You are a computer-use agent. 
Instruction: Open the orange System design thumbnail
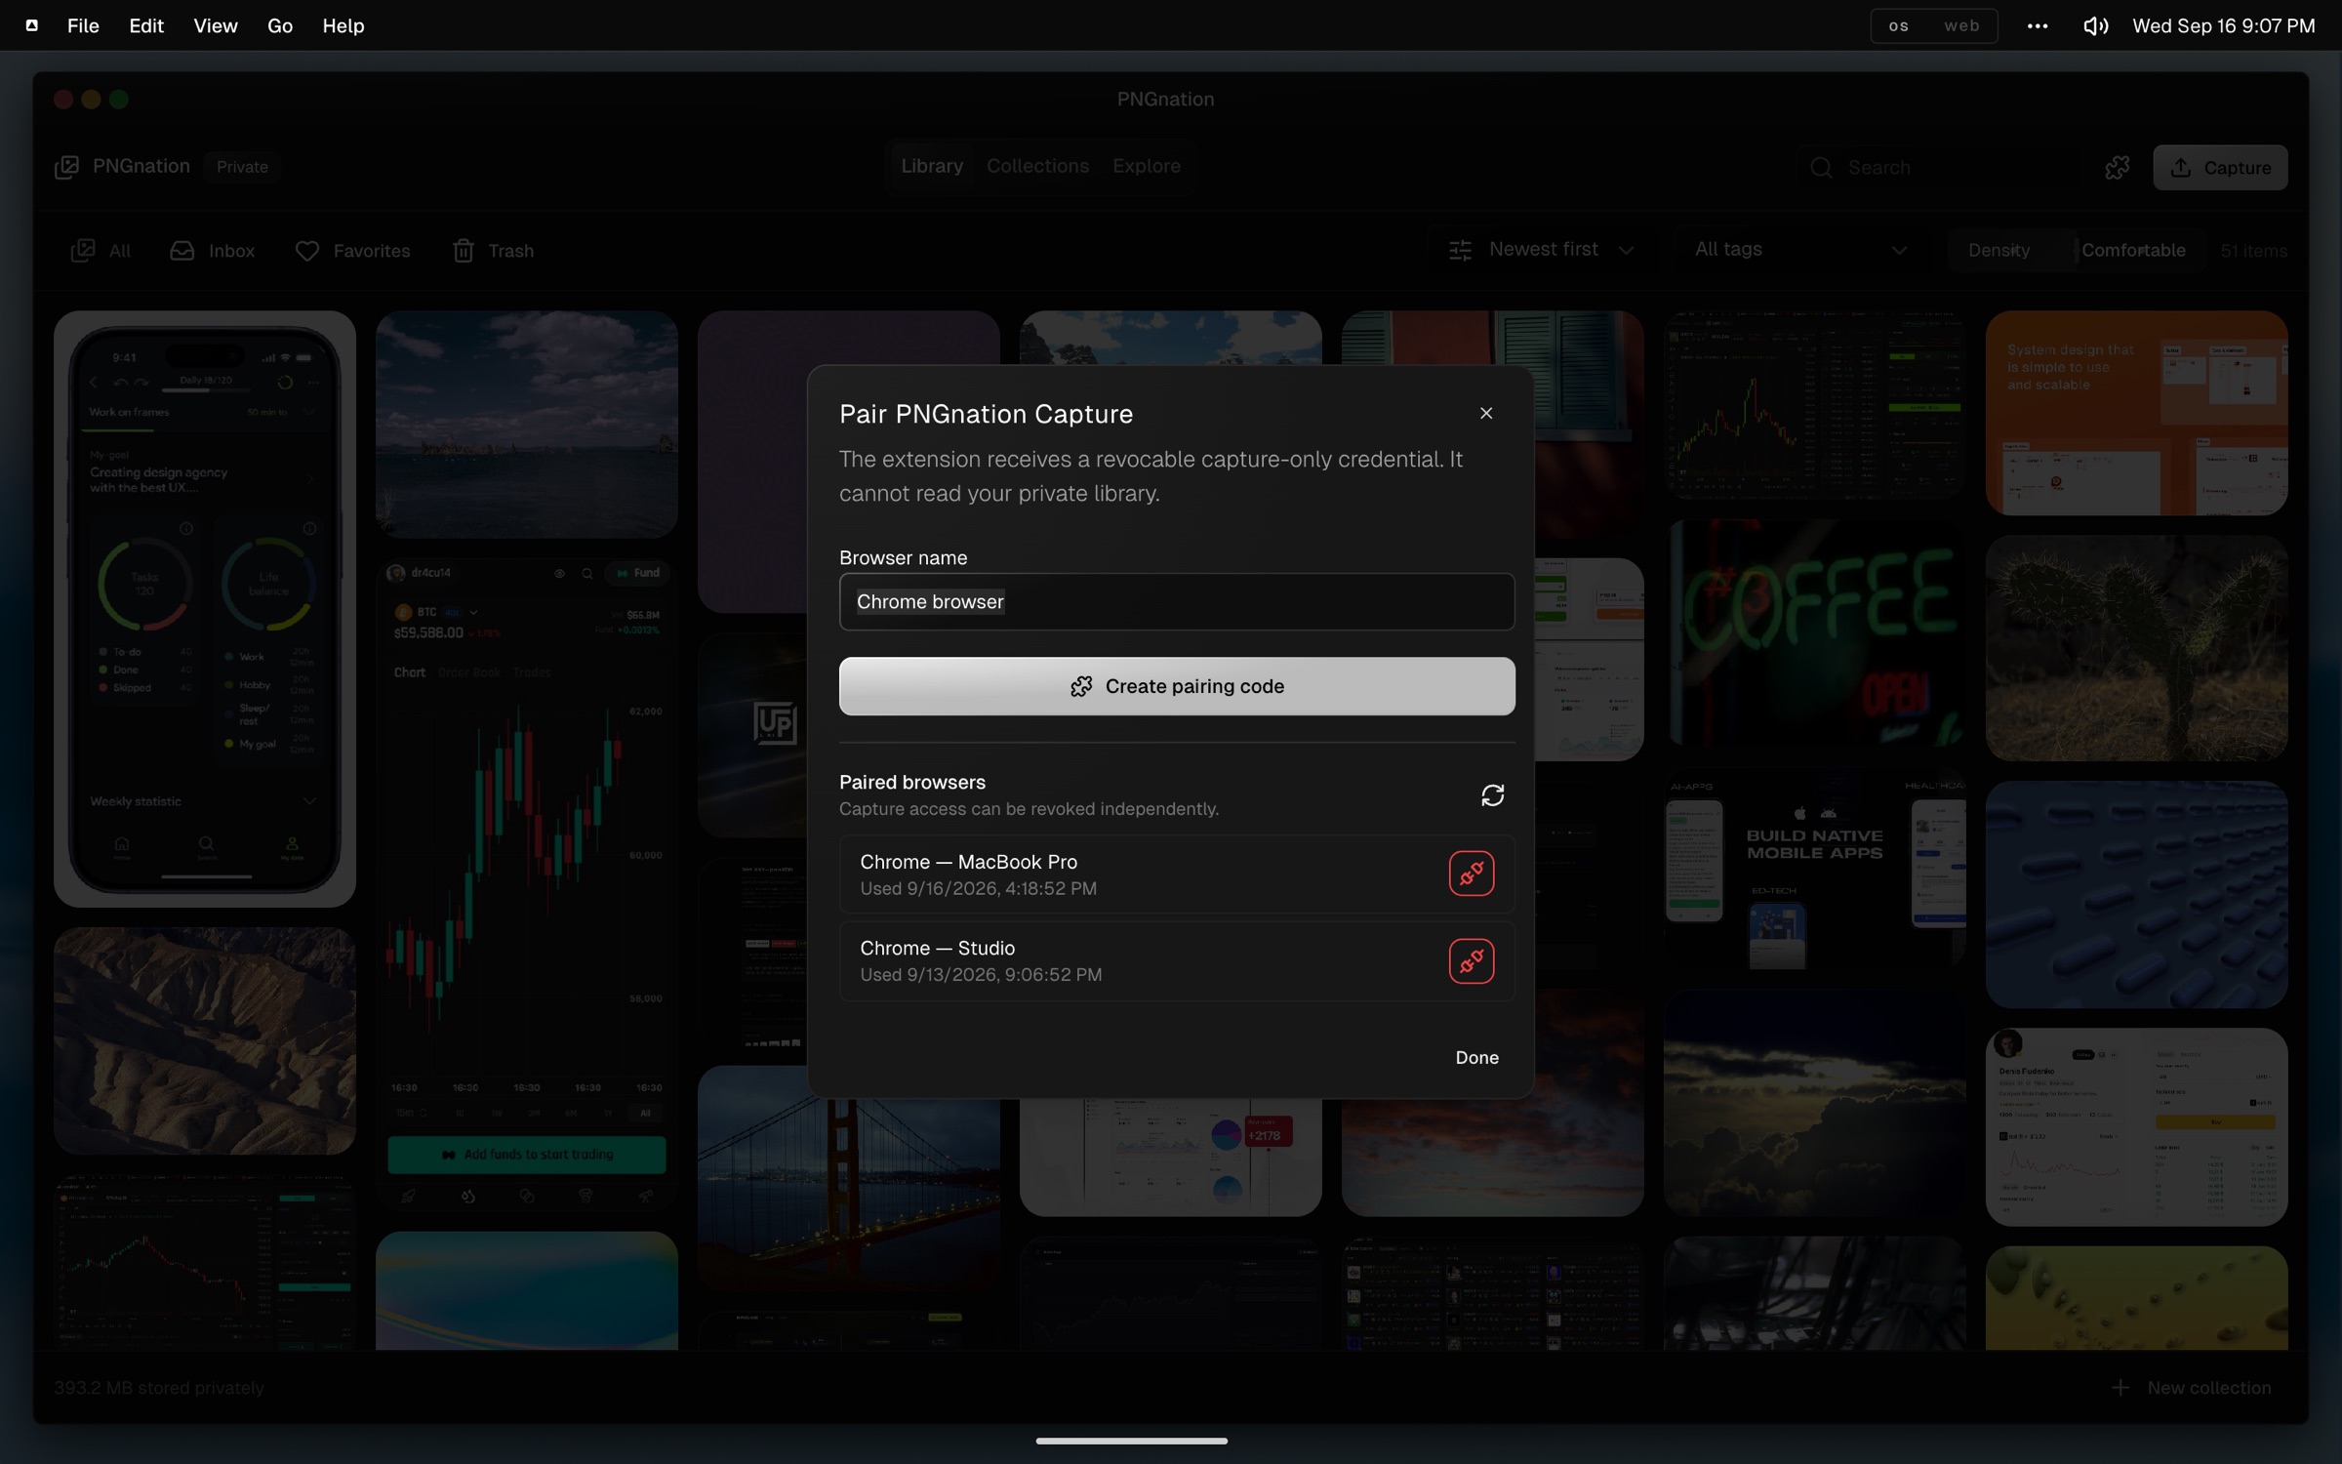2137,413
